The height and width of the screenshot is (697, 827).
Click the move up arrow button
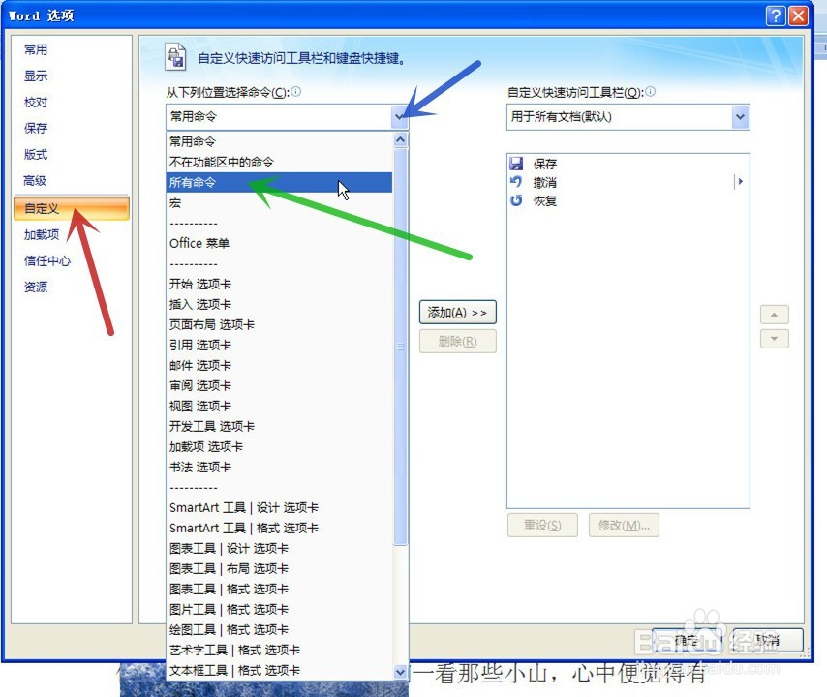[775, 315]
